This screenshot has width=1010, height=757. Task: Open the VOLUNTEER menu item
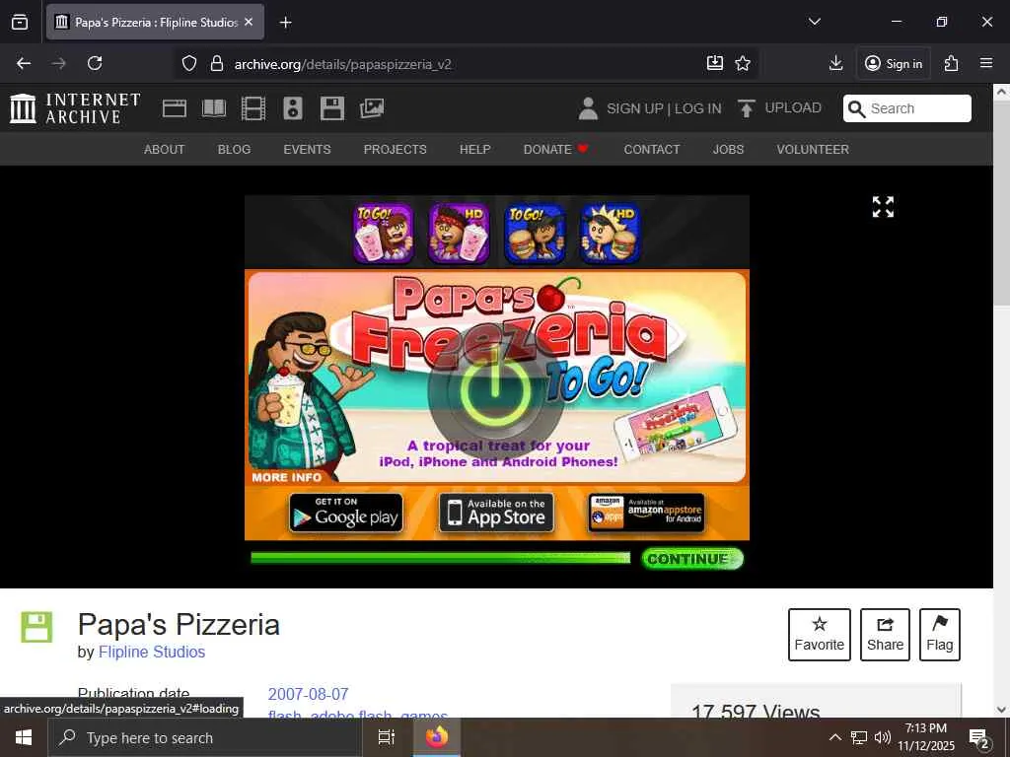[x=813, y=150]
